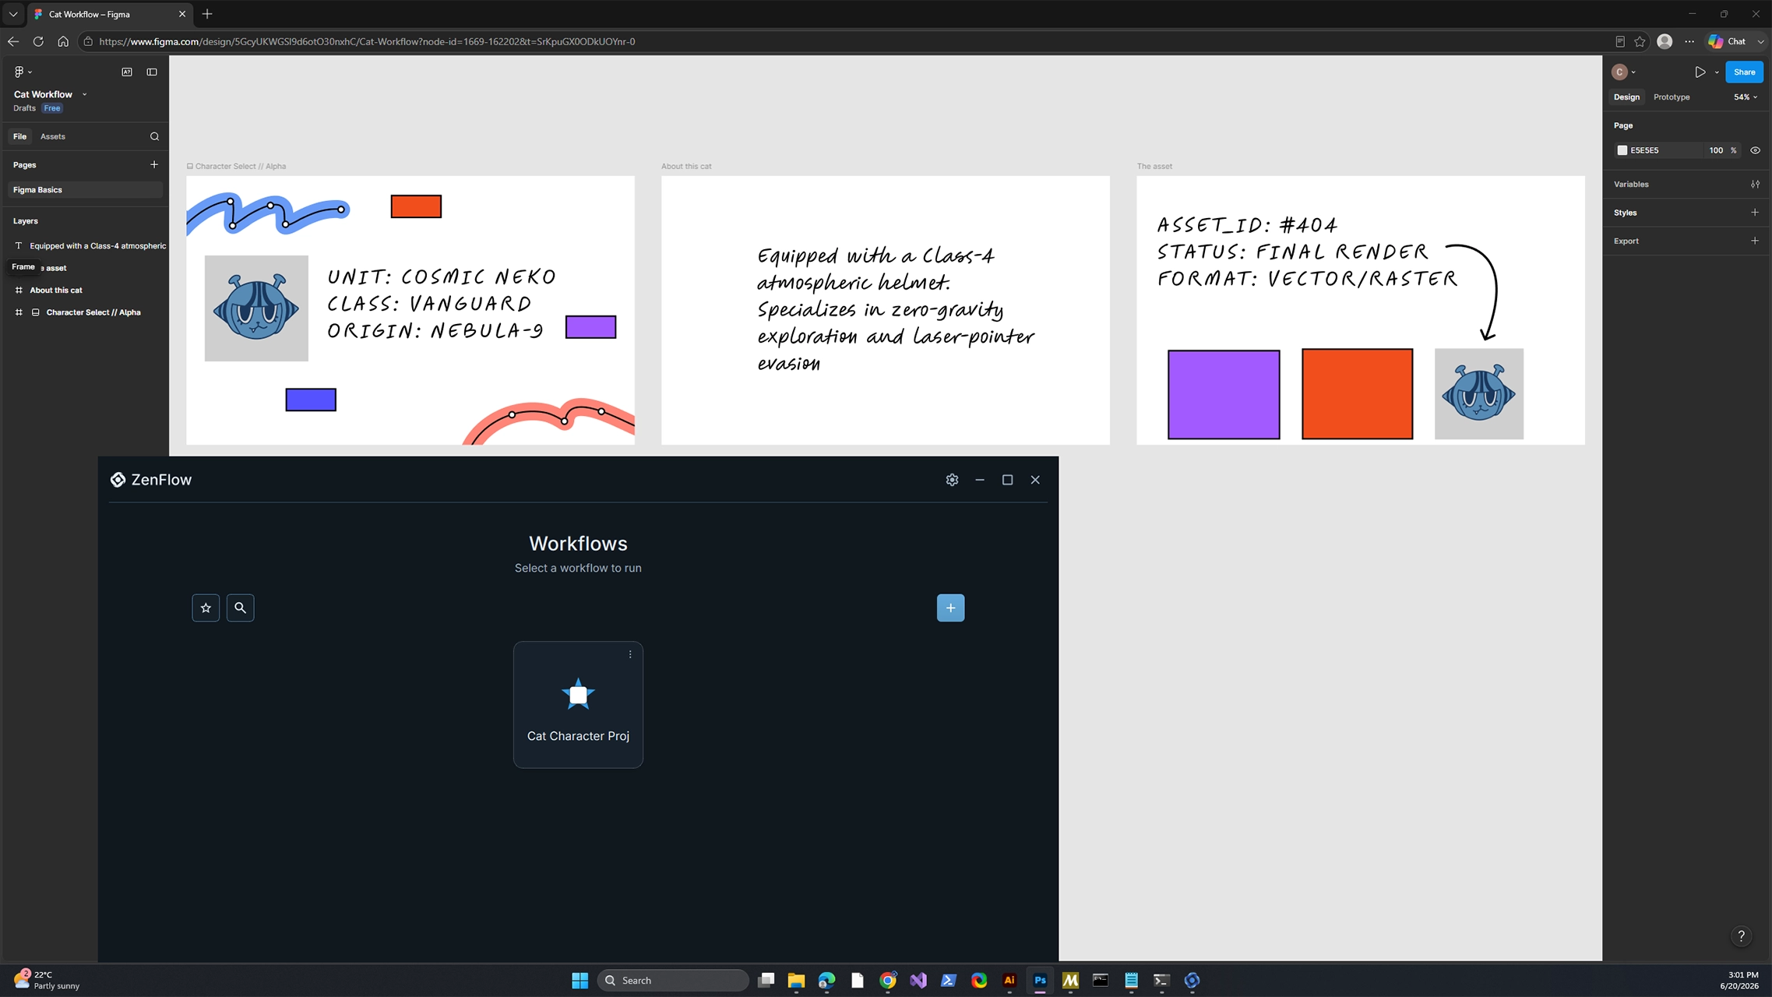Run the Cat Character Proj workflow
This screenshot has width=1772, height=997.
(578, 704)
